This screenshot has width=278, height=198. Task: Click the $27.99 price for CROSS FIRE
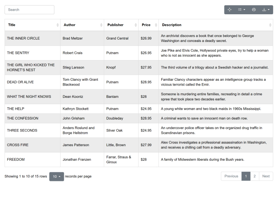[x=146, y=145]
